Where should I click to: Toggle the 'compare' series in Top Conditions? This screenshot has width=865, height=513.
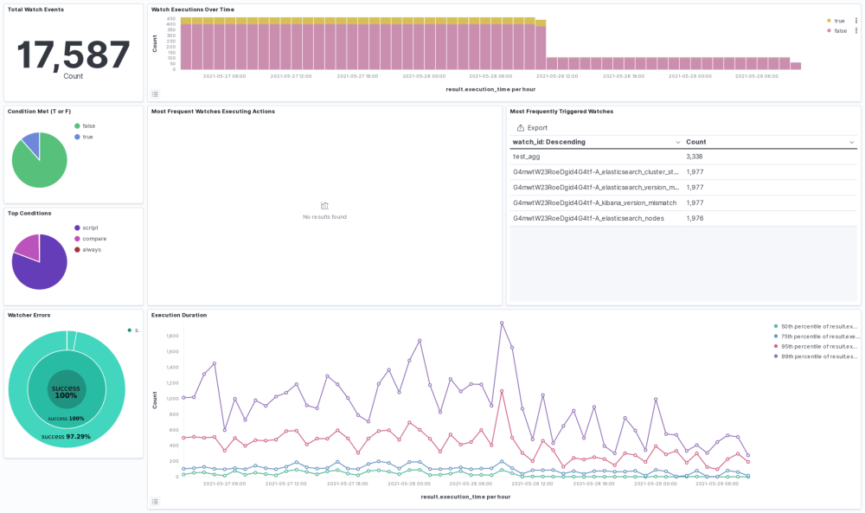click(94, 239)
